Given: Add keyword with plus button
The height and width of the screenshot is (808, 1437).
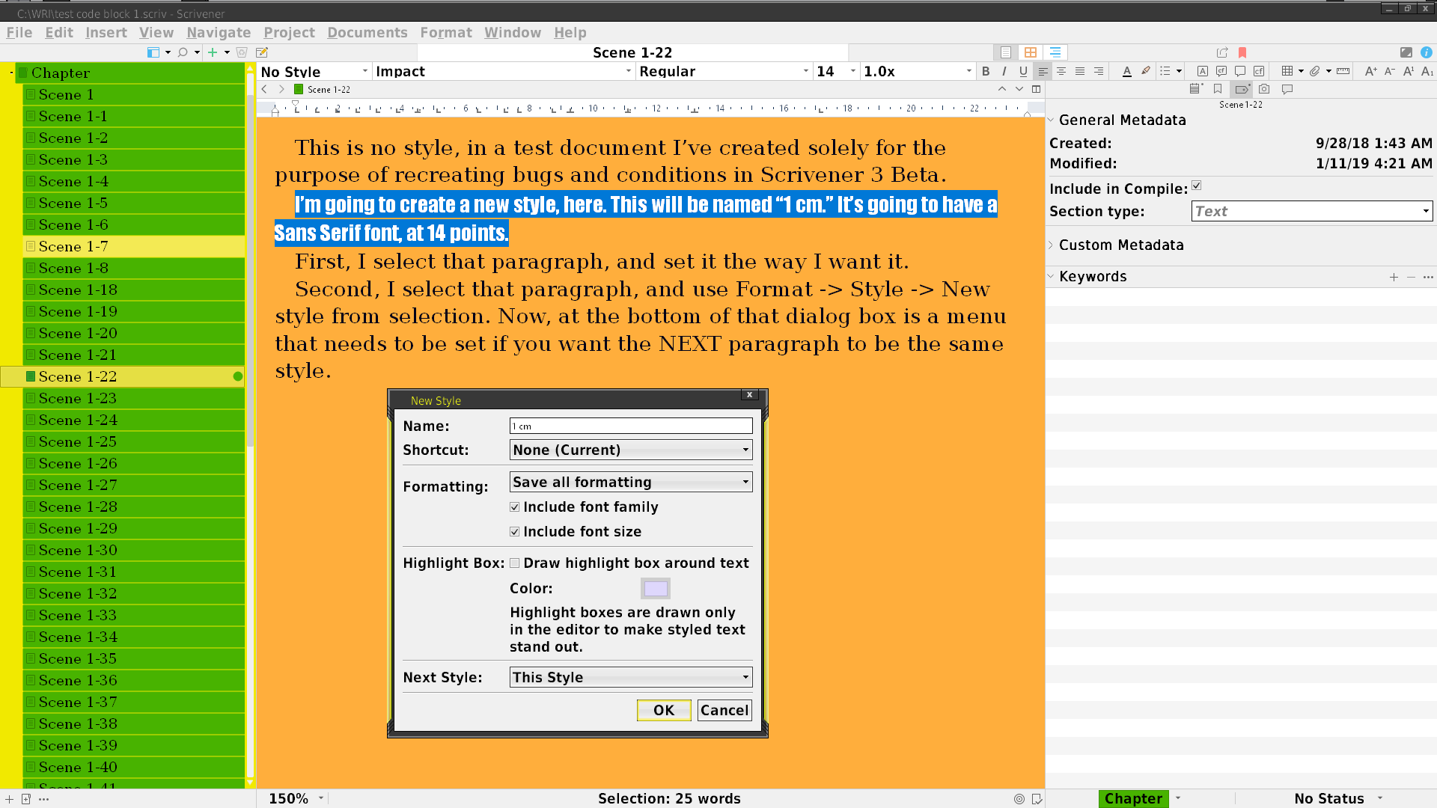Looking at the screenshot, I should [1394, 277].
